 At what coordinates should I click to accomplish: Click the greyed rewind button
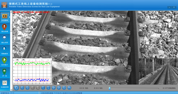tap(33, 88)
